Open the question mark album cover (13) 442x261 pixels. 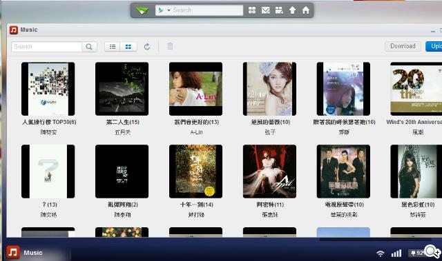48,171
